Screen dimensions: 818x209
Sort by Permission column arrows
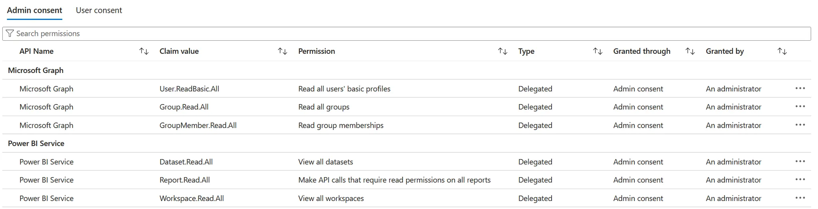[502, 51]
